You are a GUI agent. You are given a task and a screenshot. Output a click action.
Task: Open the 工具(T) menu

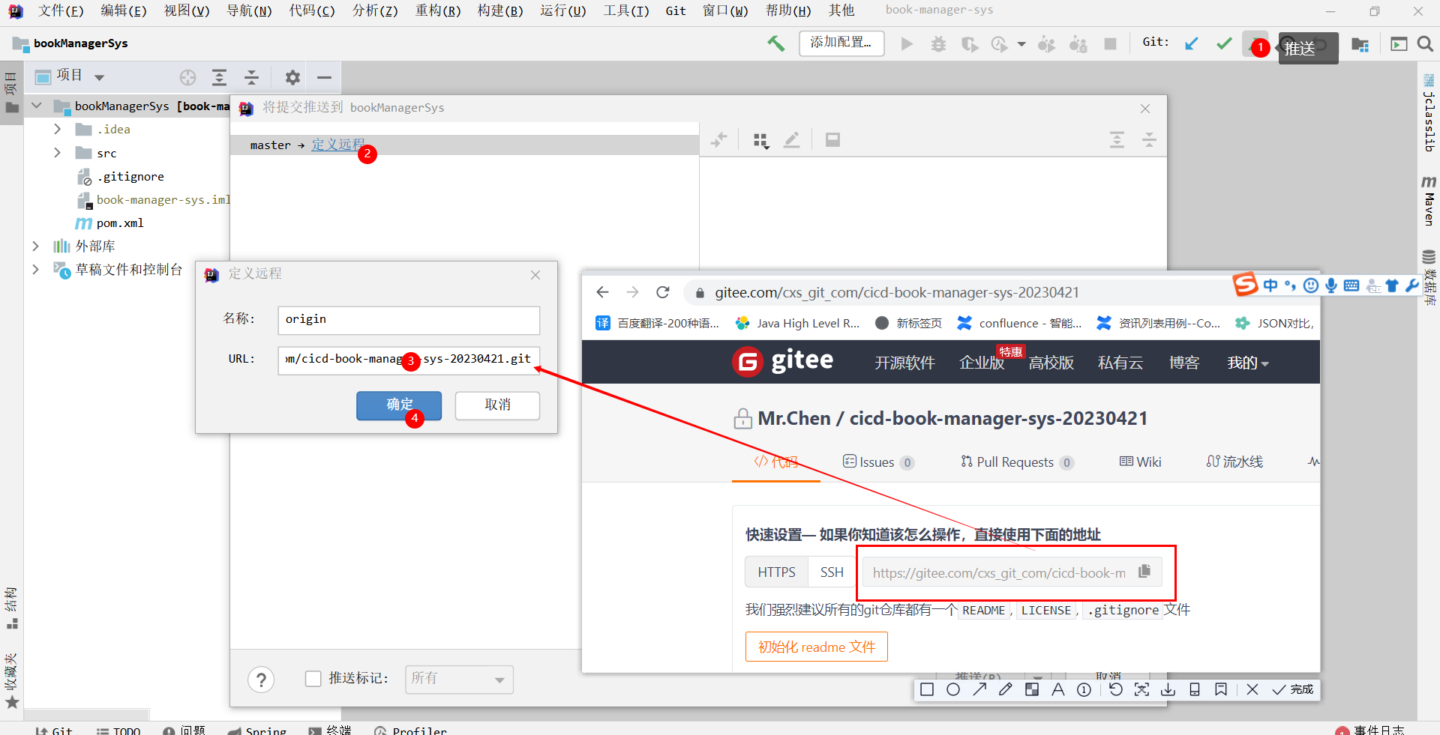pyautogui.click(x=626, y=10)
